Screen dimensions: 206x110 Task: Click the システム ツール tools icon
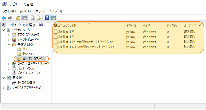9,30
